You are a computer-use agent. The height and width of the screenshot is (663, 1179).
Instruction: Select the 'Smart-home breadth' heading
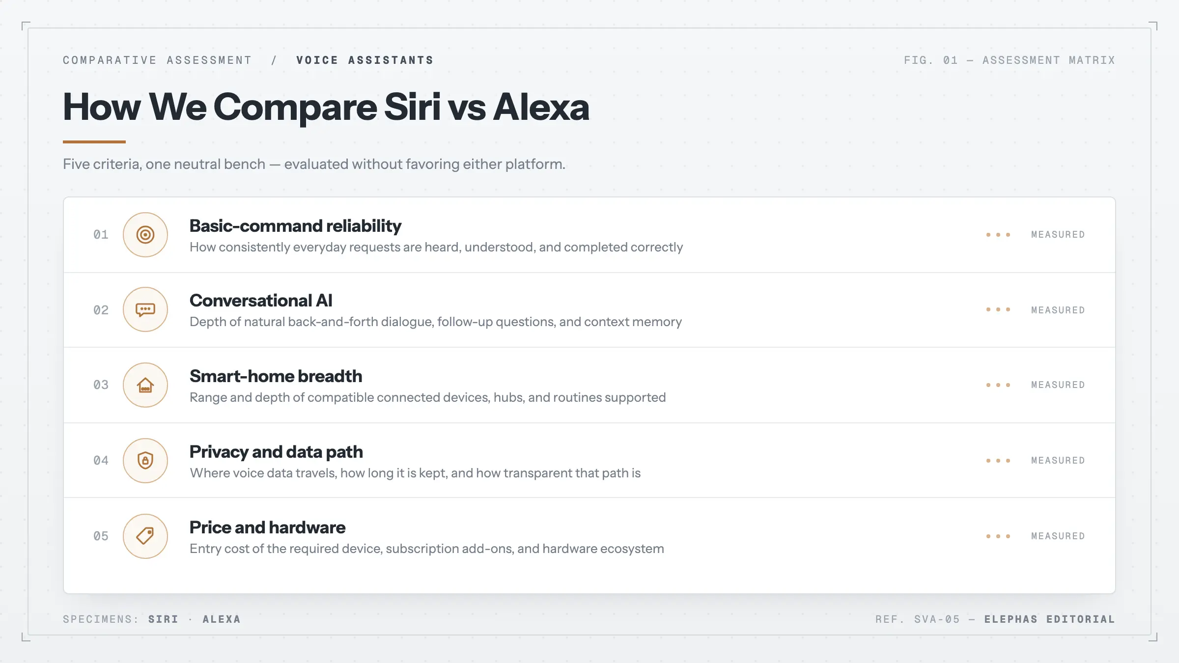276,376
